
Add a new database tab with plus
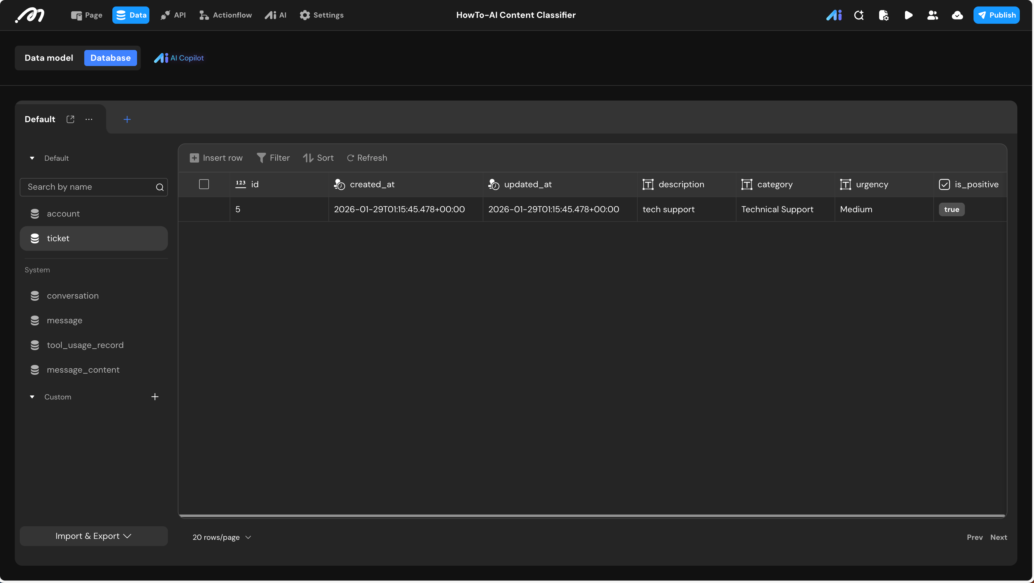(x=127, y=120)
